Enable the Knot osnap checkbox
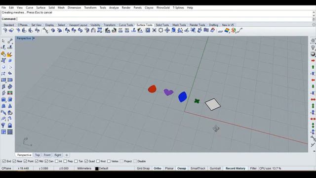The width and height of the screenshot is (316, 178). pyautogui.click(x=98, y=161)
